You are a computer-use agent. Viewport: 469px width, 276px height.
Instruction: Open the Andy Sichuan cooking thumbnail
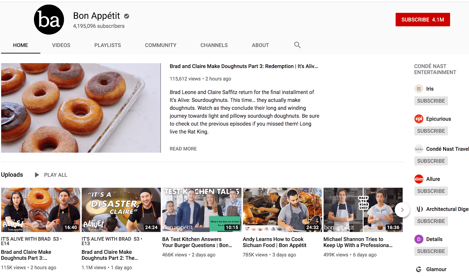pos(282,210)
